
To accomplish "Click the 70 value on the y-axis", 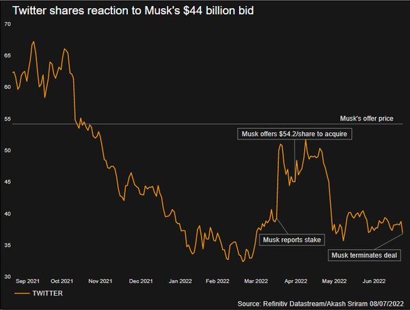I will click(8, 24).
